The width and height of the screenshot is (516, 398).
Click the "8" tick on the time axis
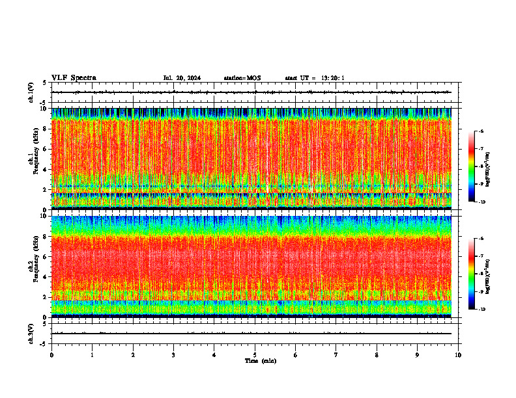coord(377,355)
